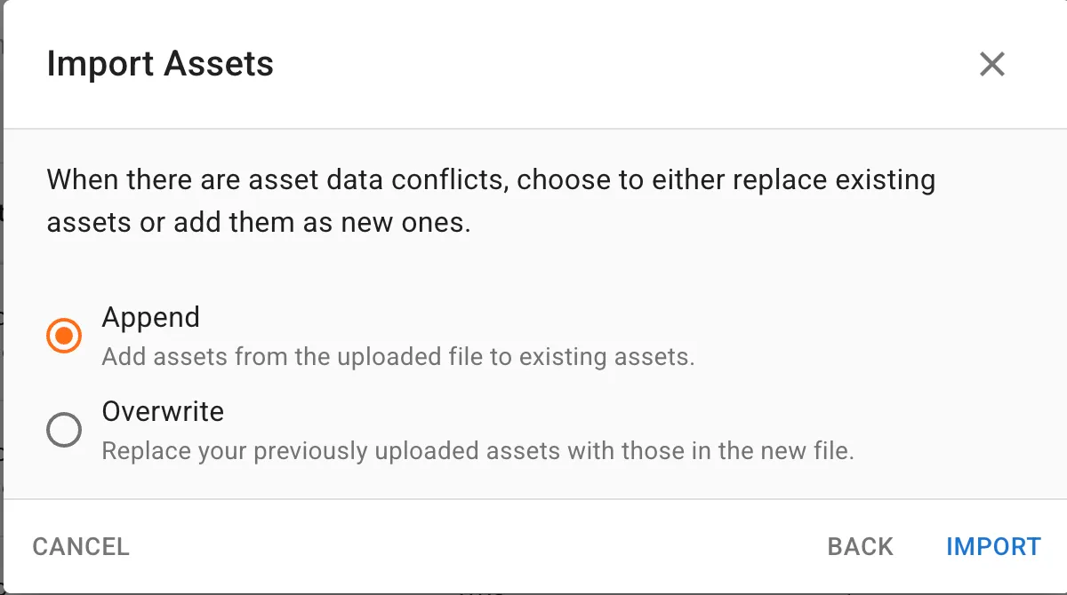
Task: Click the CANCEL button
Action: coord(81,546)
